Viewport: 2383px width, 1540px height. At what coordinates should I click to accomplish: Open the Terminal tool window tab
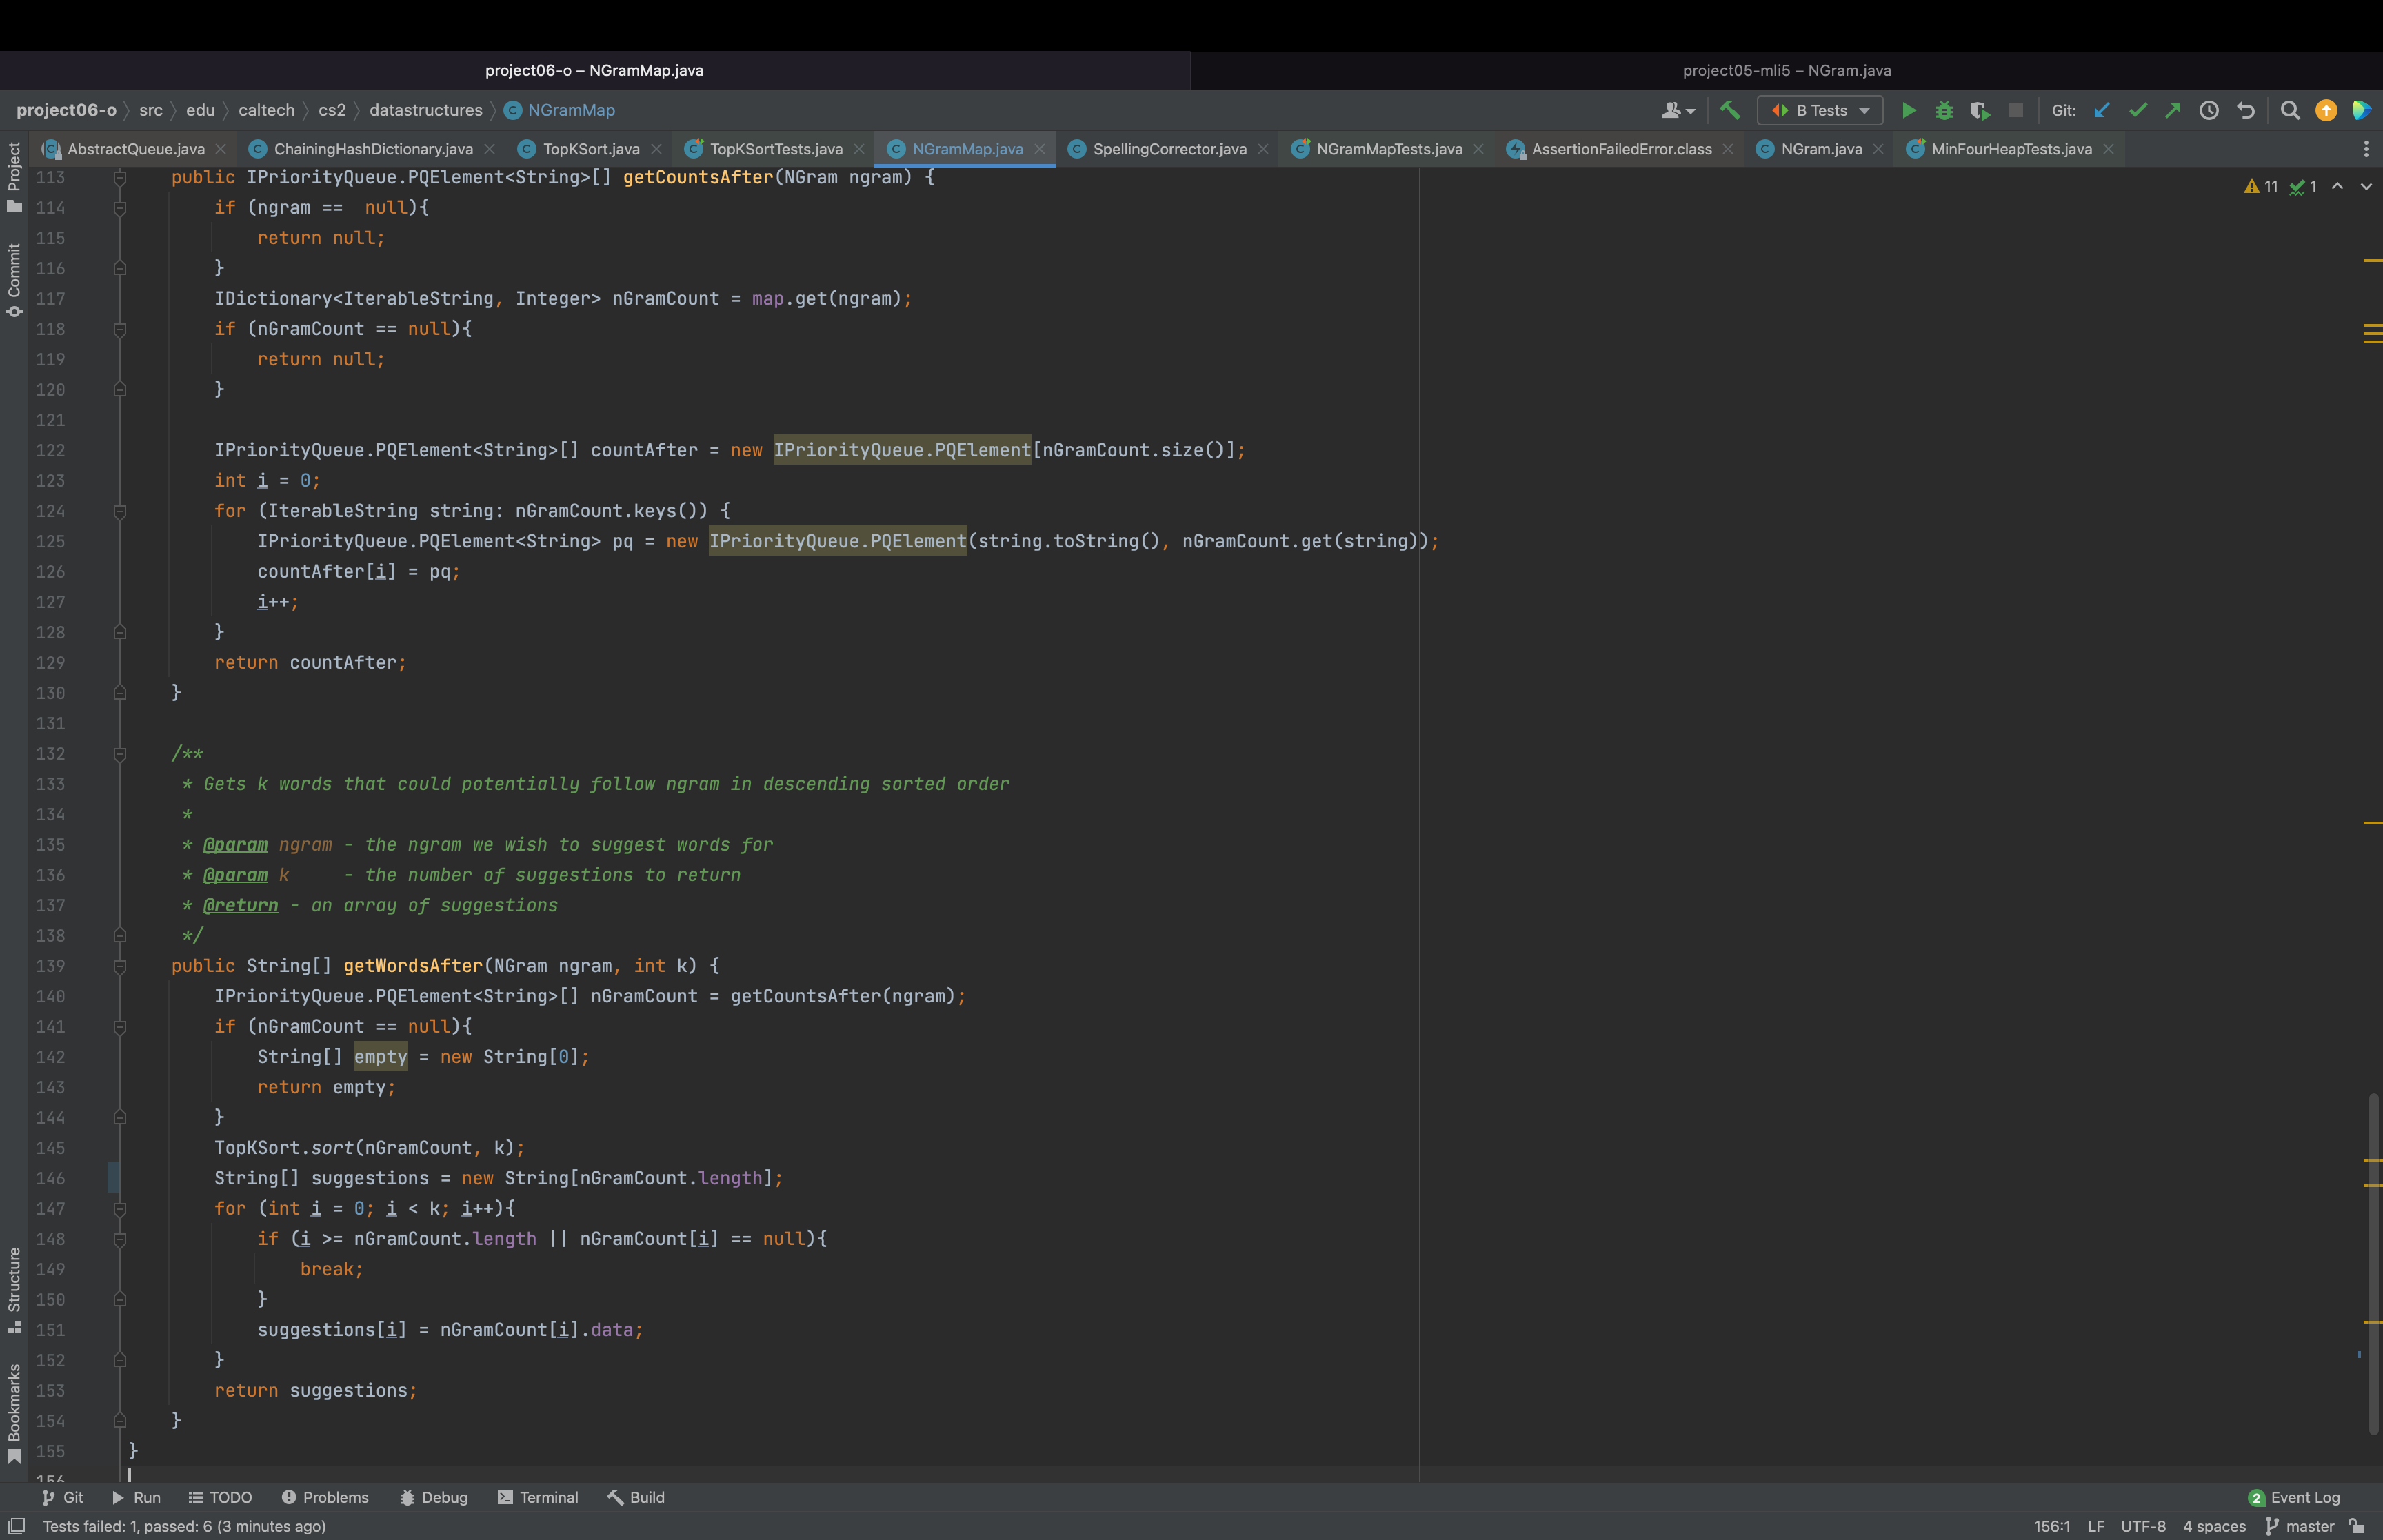click(x=537, y=1497)
